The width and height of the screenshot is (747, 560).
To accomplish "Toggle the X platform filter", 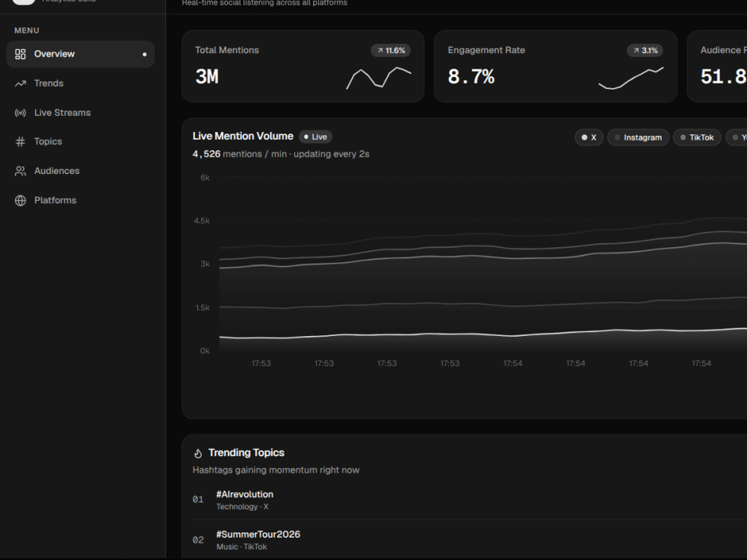I will (x=589, y=137).
